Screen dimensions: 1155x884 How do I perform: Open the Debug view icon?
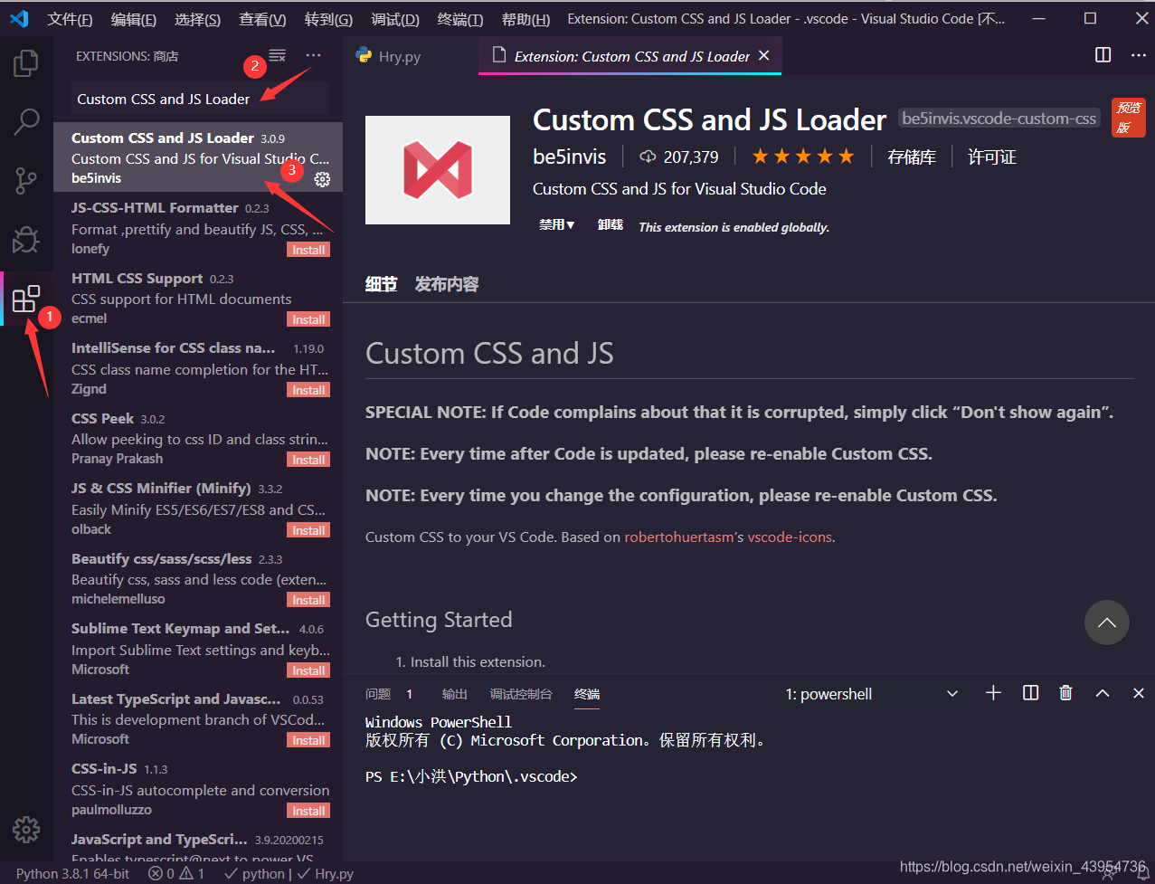click(26, 239)
